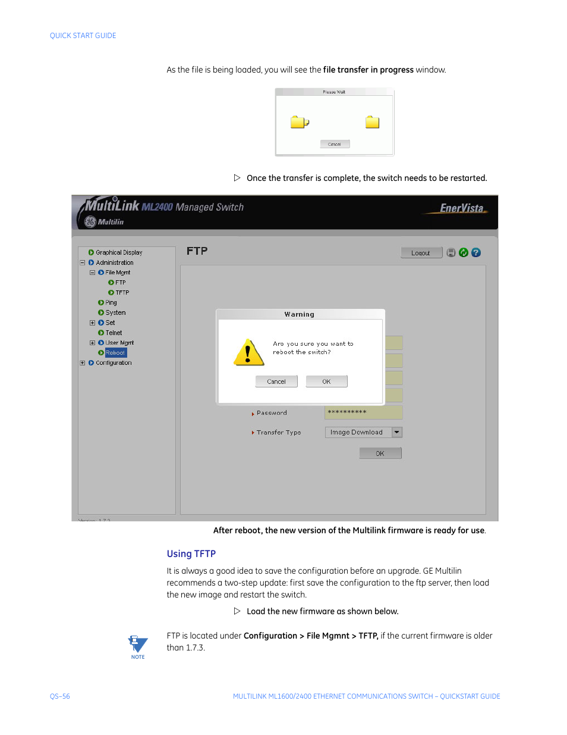Click the 'FTP' page heading
567x735 pixels.
click(197, 251)
